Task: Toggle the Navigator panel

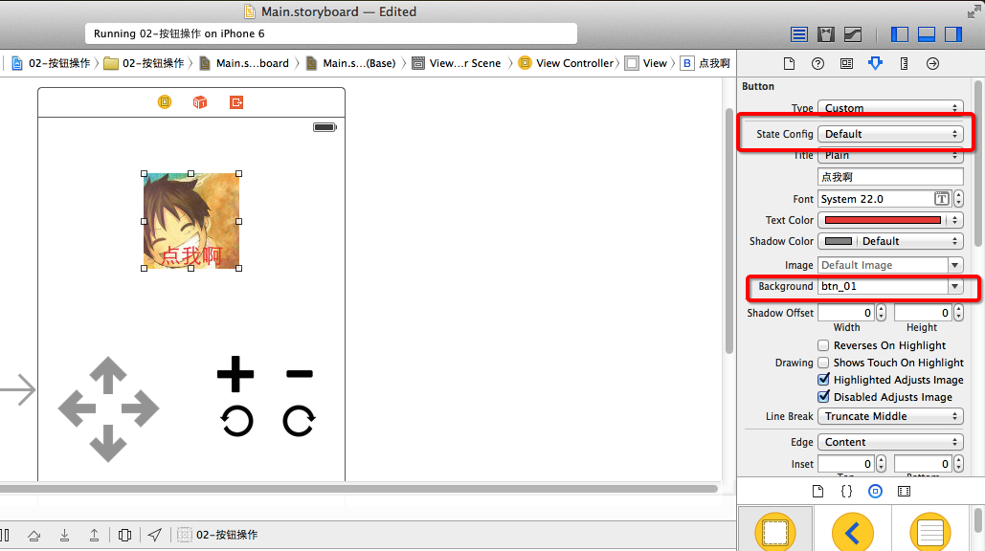Action: (900, 34)
